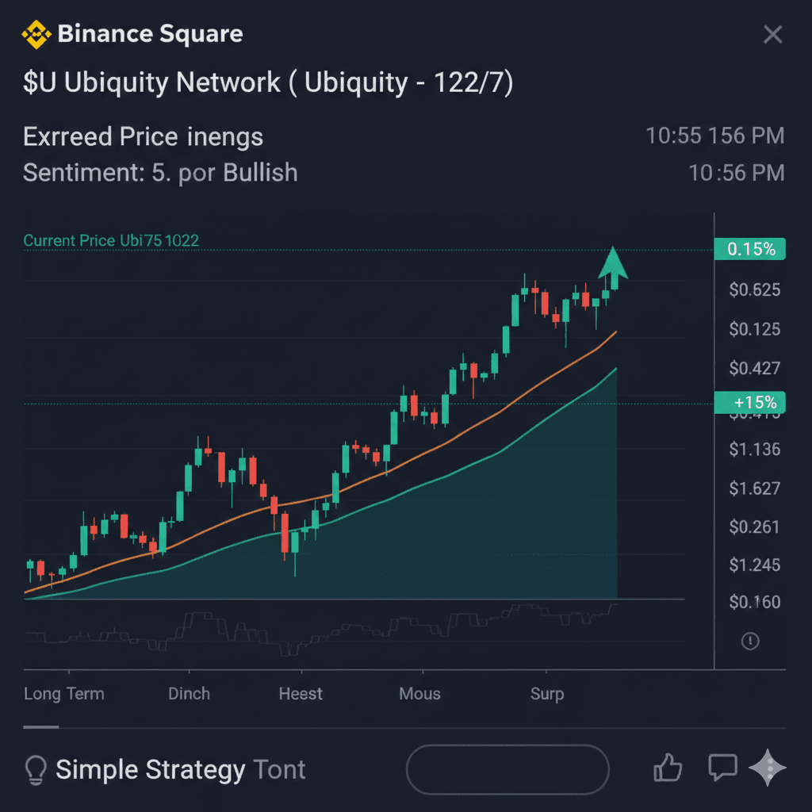Open the Heest tab
Image resolution: width=812 pixels, height=812 pixels.
tap(301, 694)
